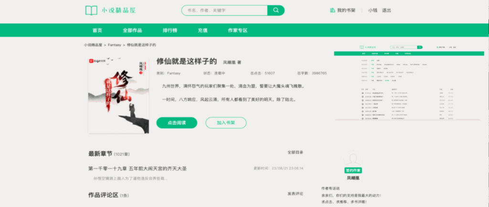Click 总字数：3986765 text
The image size is (489, 207).
pyautogui.click(x=312, y=73)
